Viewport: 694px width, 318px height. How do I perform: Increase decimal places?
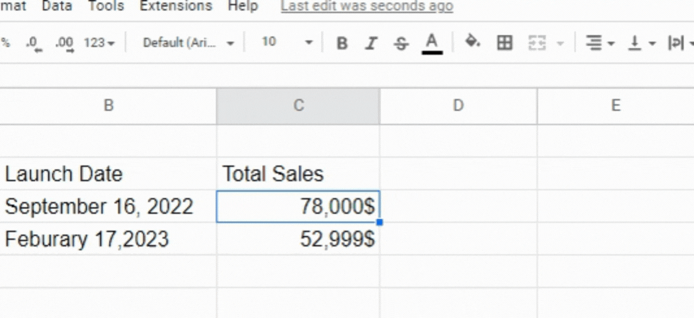pos(64,42)
